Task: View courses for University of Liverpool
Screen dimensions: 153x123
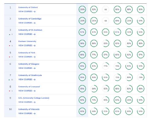Action: pyautogui.click(x=27, y=91)
